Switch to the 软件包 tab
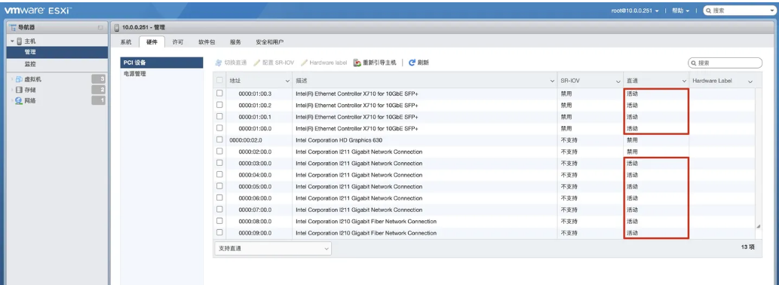Image resolution: width=779 pixels, height=285 pixels. click(207, 42)
